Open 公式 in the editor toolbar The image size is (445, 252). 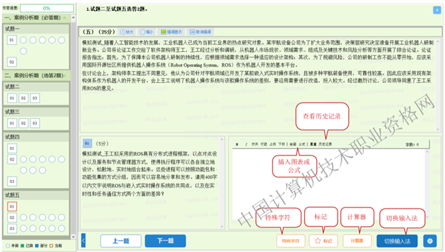(302, 144)
